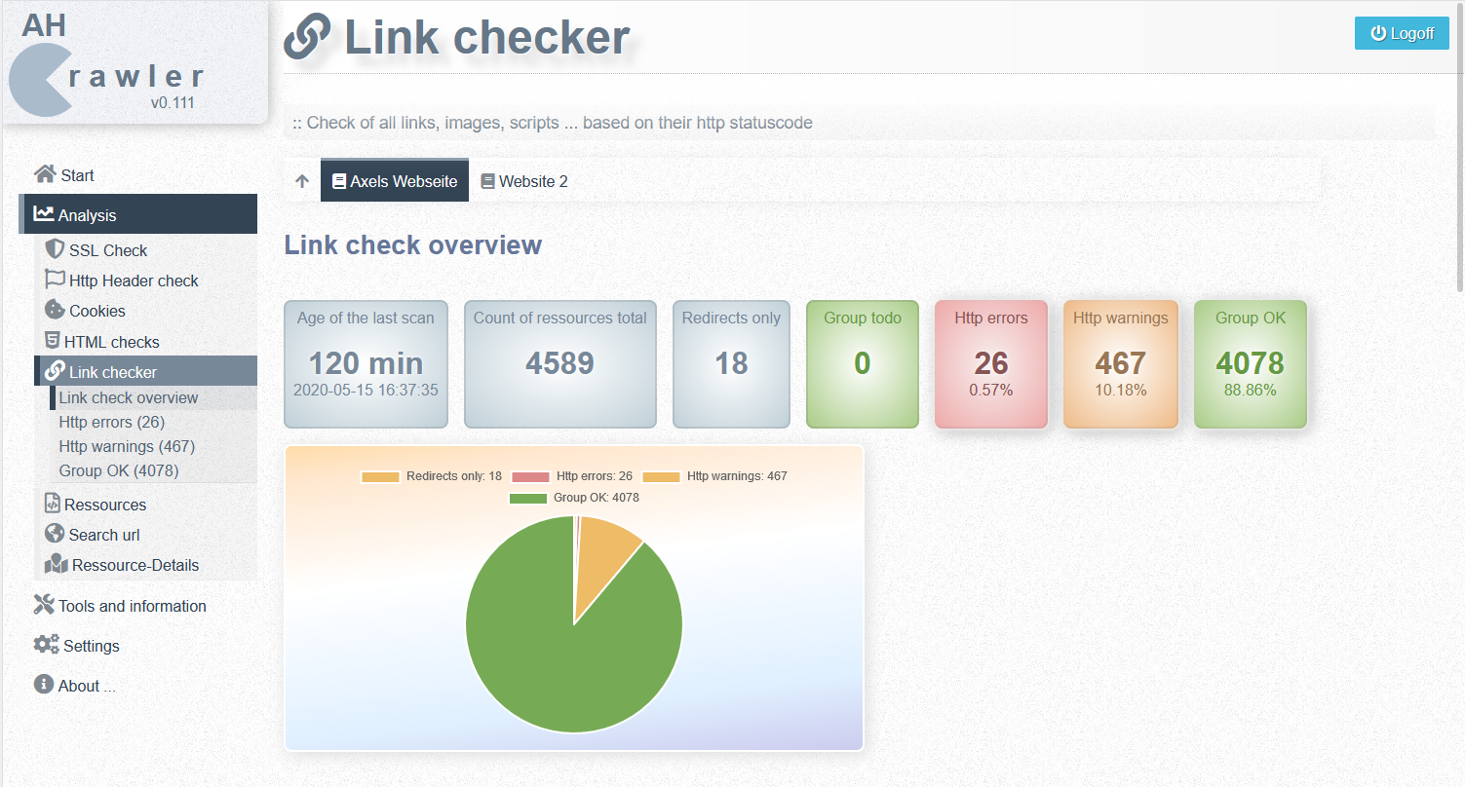Click the home icon next to Start

[45, 174]
